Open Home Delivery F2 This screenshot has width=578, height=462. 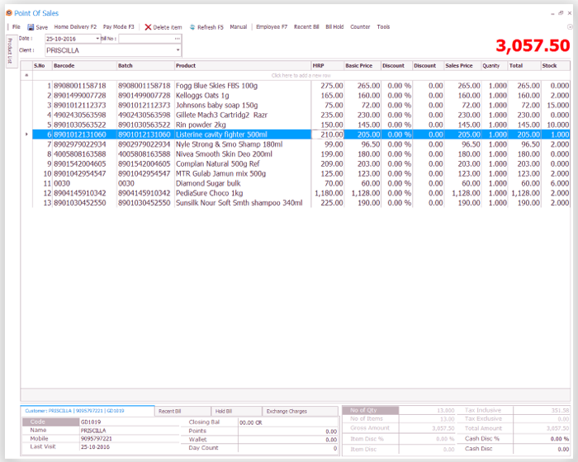tap(75, 27)
